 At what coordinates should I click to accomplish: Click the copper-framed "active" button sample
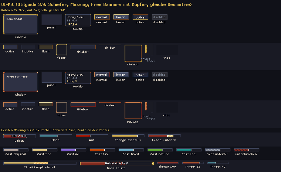pos(140,75)
